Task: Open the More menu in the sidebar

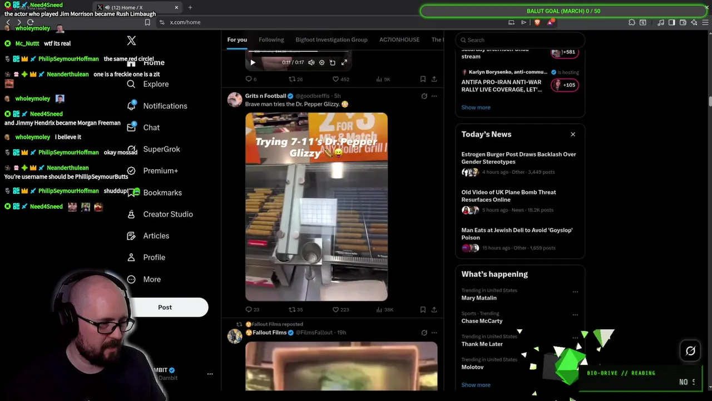Action: pos(144,280)
